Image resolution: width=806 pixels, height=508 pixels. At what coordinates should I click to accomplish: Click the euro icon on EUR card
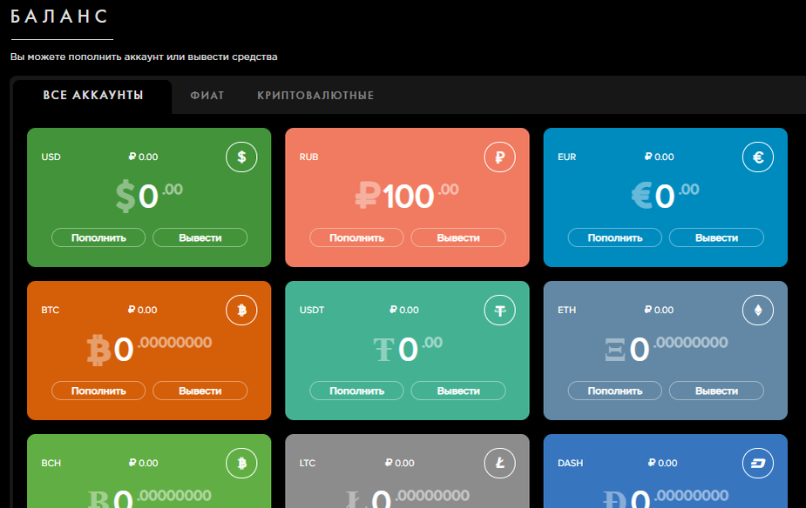pyautogui.click(x=758, y=157)
